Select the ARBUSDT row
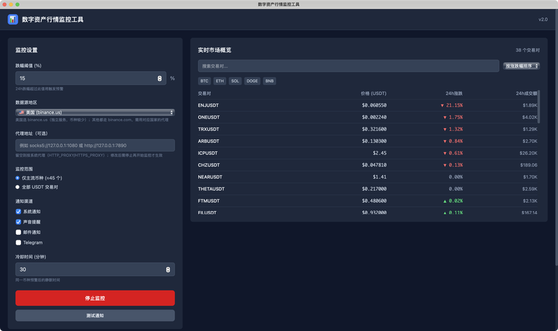 click(x=368, y=141)
